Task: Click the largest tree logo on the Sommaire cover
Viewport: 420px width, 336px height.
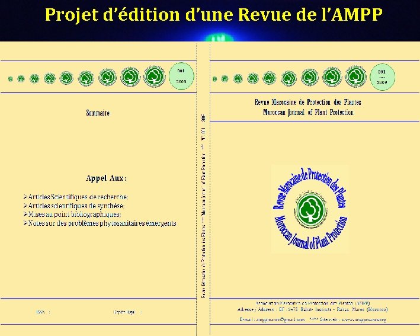Action: coord(154,76)
